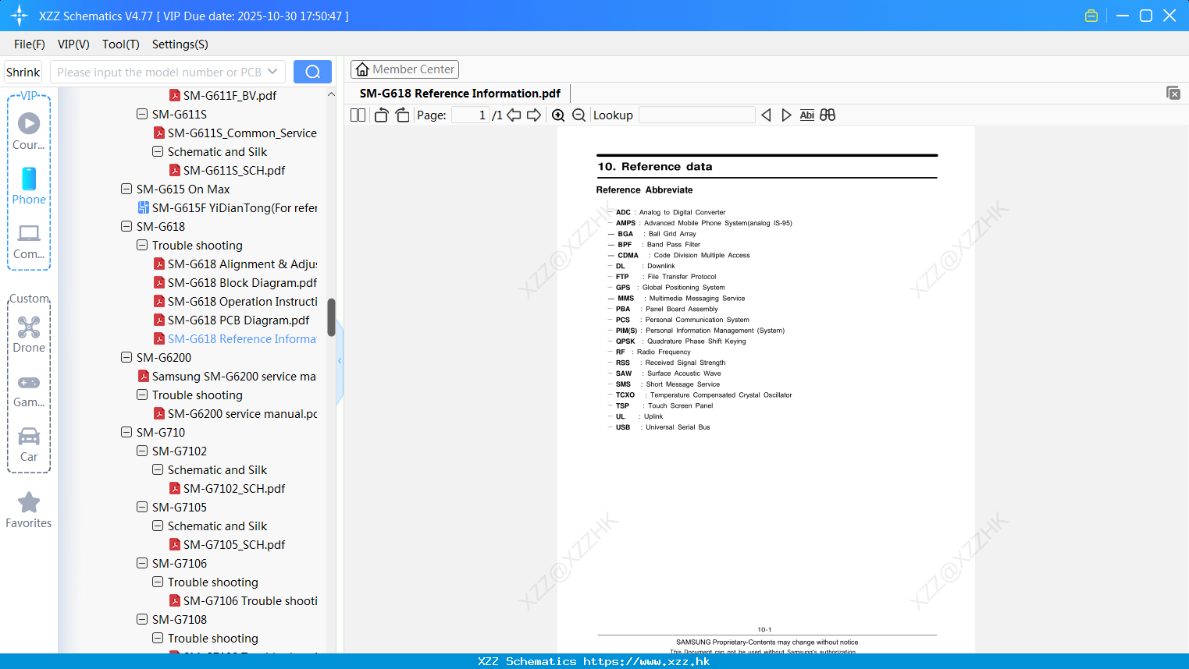Zoom in on the PDF
Image resolution: width=1189 pixels, height=669 pixels.
(x=558, y=115)
